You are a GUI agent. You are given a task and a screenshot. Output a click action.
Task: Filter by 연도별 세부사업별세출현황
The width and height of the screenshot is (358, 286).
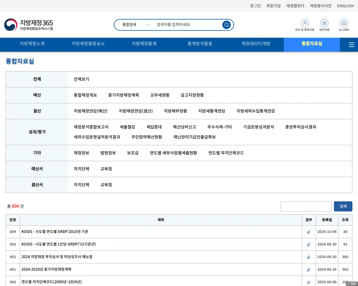[x=173, y=153]
